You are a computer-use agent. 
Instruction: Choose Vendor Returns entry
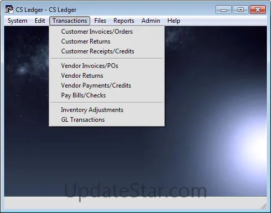(107, 76)
